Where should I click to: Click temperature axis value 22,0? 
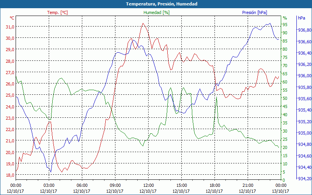point(10,129)
